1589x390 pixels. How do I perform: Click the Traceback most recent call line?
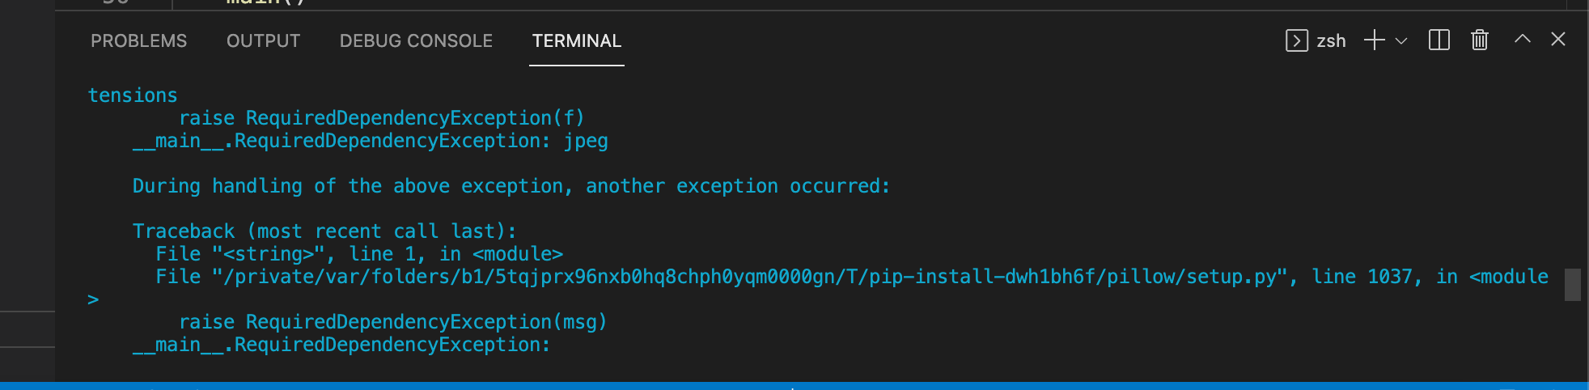point(324,231)
